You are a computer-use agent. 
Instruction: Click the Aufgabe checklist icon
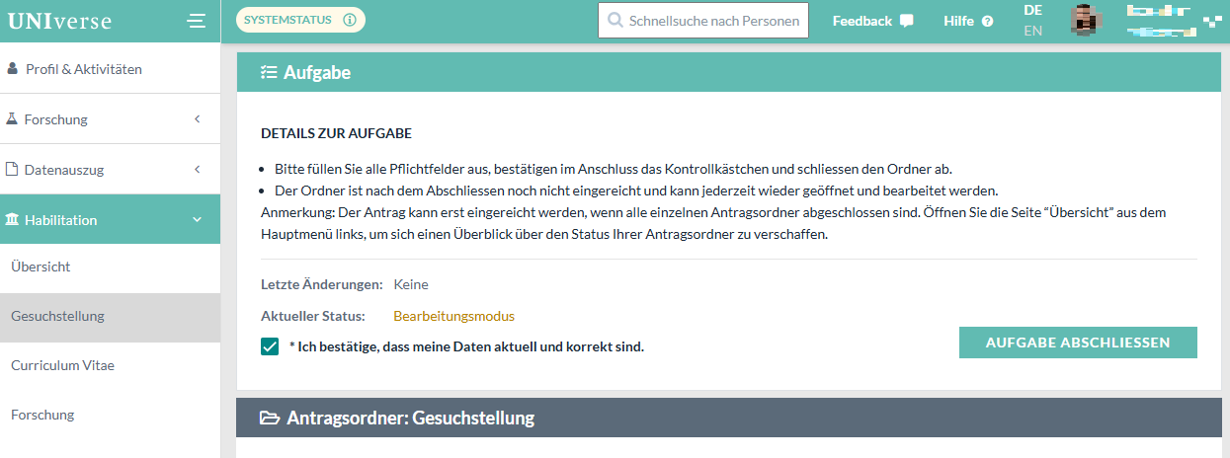coord(269,72)
